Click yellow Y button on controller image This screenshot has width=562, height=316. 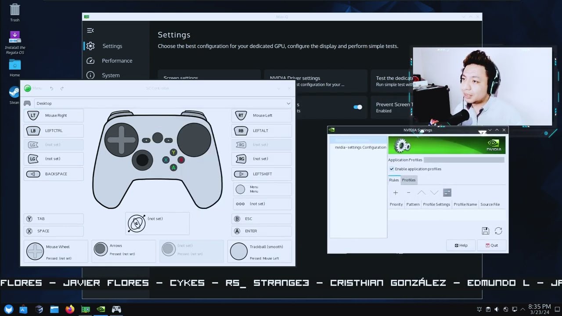coord(173,152)
